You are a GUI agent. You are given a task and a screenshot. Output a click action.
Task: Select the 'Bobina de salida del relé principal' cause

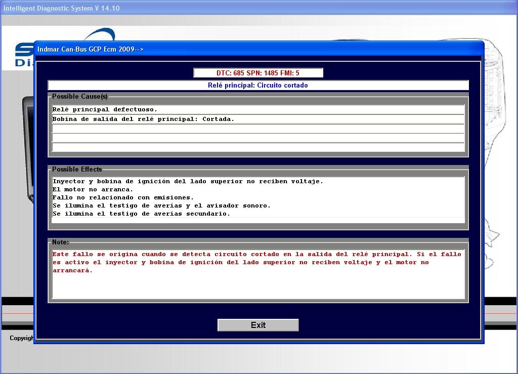click(258, 119)
